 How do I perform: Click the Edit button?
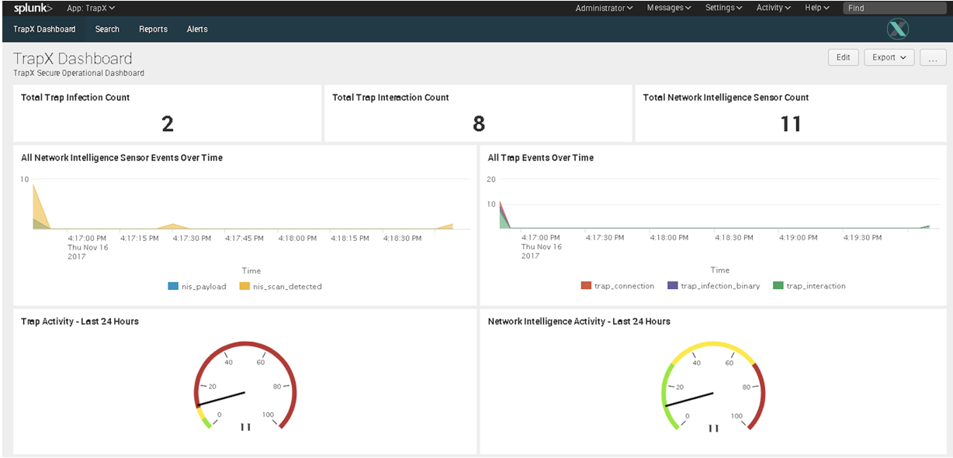pyautogui.click(x=844, y=57)
